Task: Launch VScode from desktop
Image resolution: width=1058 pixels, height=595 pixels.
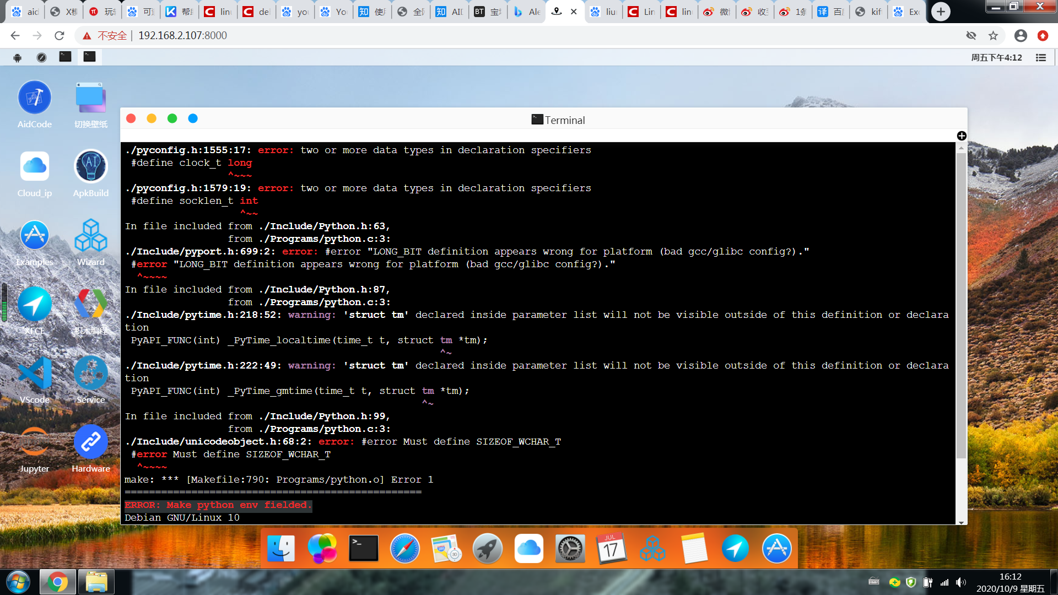Action: point(35,374)
